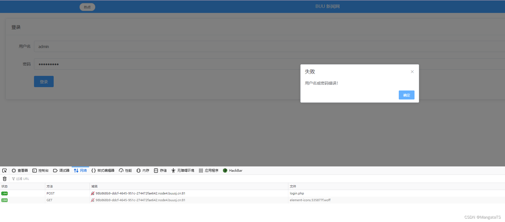Click the element picker icon in devtools
The image size is (505, 222).
4,171
